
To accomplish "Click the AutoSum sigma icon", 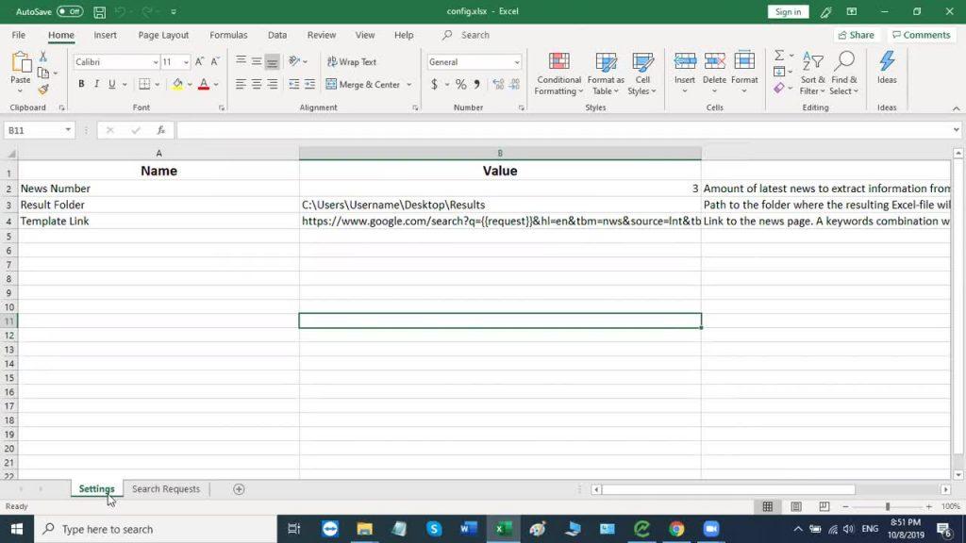I will (x=779, y=56).
